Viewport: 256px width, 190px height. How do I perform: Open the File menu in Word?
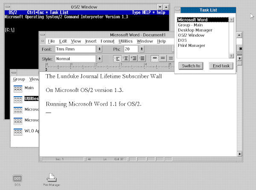click(x=51, y=41)
